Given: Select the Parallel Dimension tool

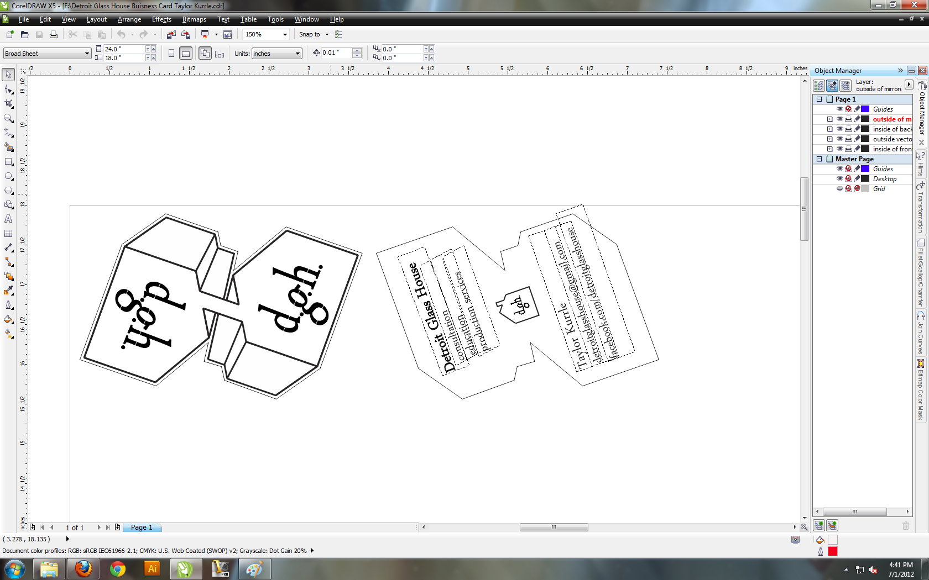Looking at the screenshot, I should click(8, 247).
